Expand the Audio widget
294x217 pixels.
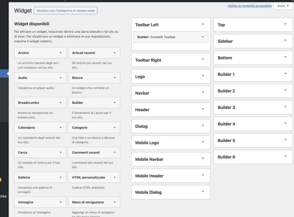pos(40,77)
